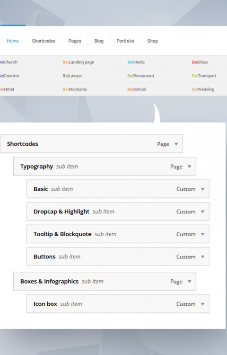Select the Be|Mechanic demo link
Viewport: 227px width, 355px height.
(x=75, y=89)
